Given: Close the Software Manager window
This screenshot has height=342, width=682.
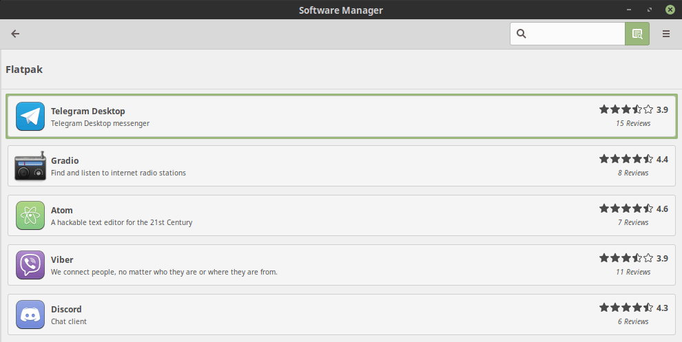Looking at the screenshot, I should click(670, 10).
